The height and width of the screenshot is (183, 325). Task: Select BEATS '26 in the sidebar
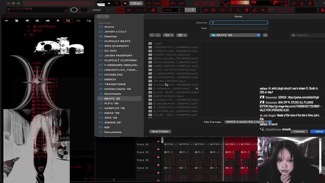pos(119,99)
